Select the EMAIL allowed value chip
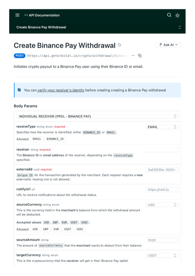 tap(37, 139)
